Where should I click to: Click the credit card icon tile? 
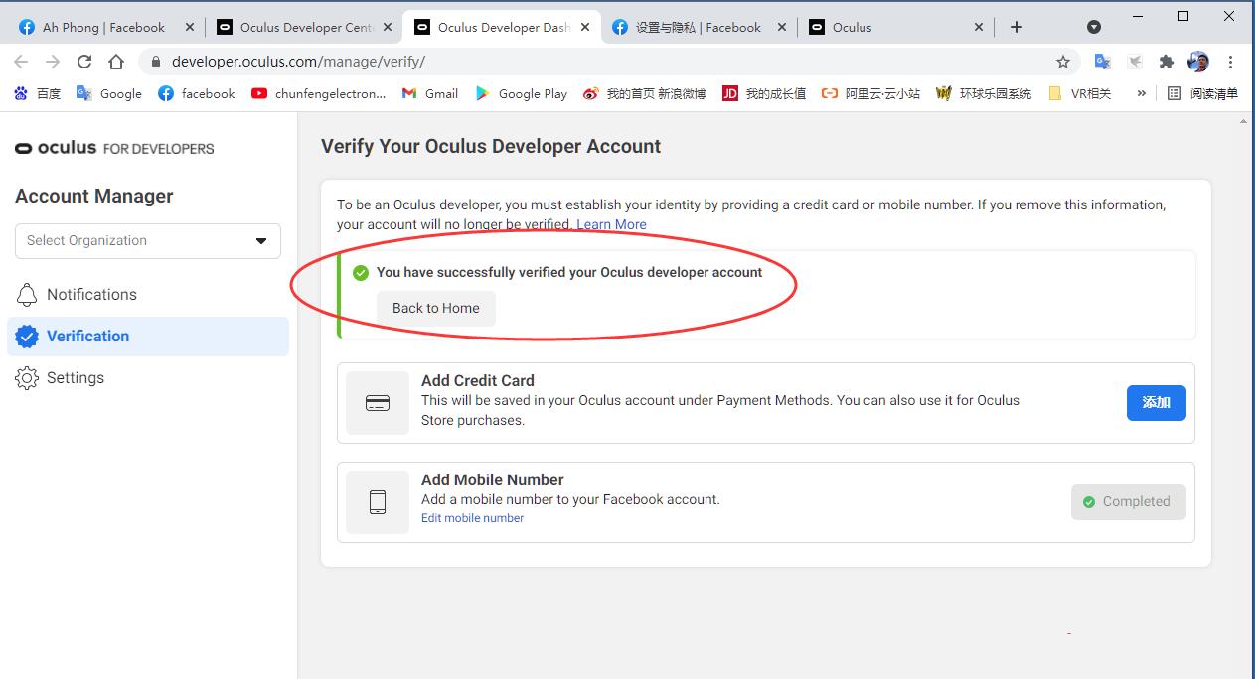tap(378, 403)
